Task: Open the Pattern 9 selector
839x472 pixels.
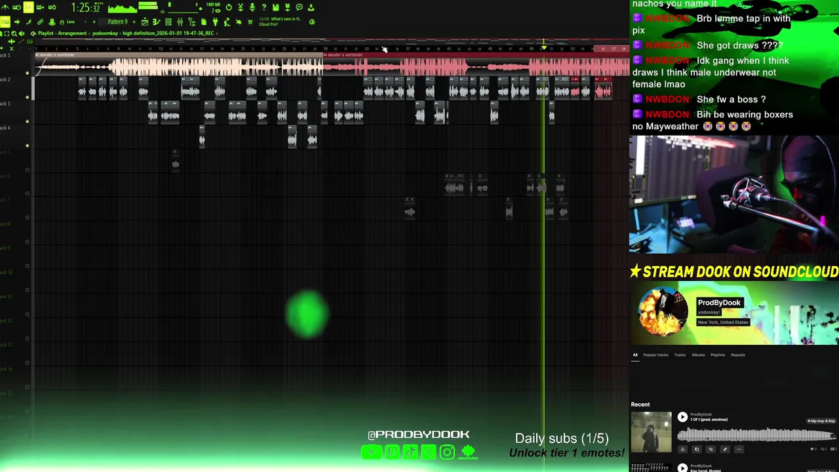Action: pos(117,22)
